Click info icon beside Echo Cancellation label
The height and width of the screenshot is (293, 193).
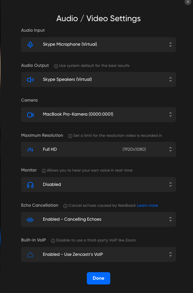[x=65, y=206]
